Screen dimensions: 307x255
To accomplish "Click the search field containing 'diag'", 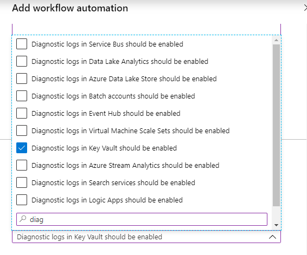I will click(142, 219).
